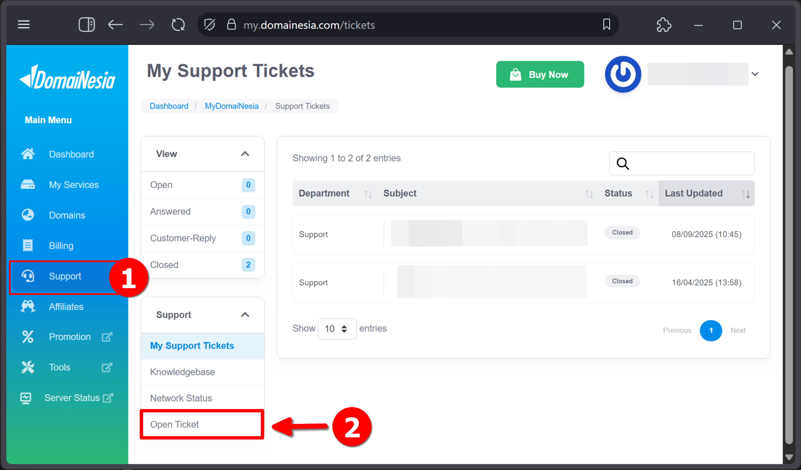Follow the MyDomaiNesia breadcrumb link

point(232,106)
